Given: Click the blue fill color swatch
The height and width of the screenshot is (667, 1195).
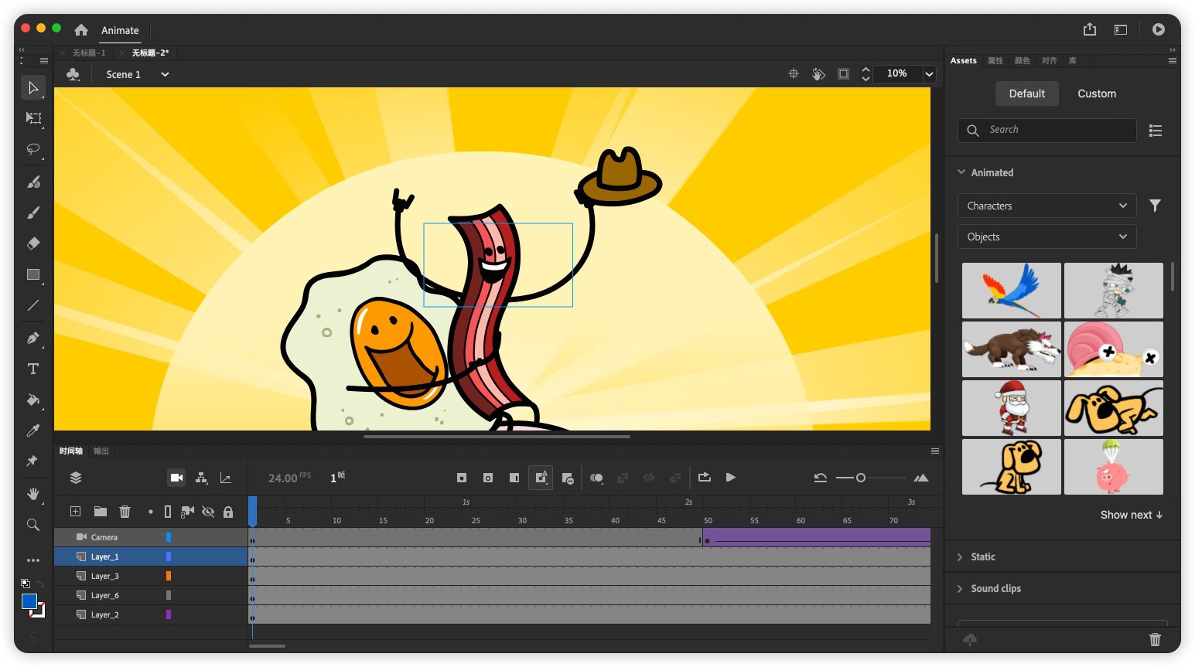Looking at the screenshot, I should [x=29, y=601].
